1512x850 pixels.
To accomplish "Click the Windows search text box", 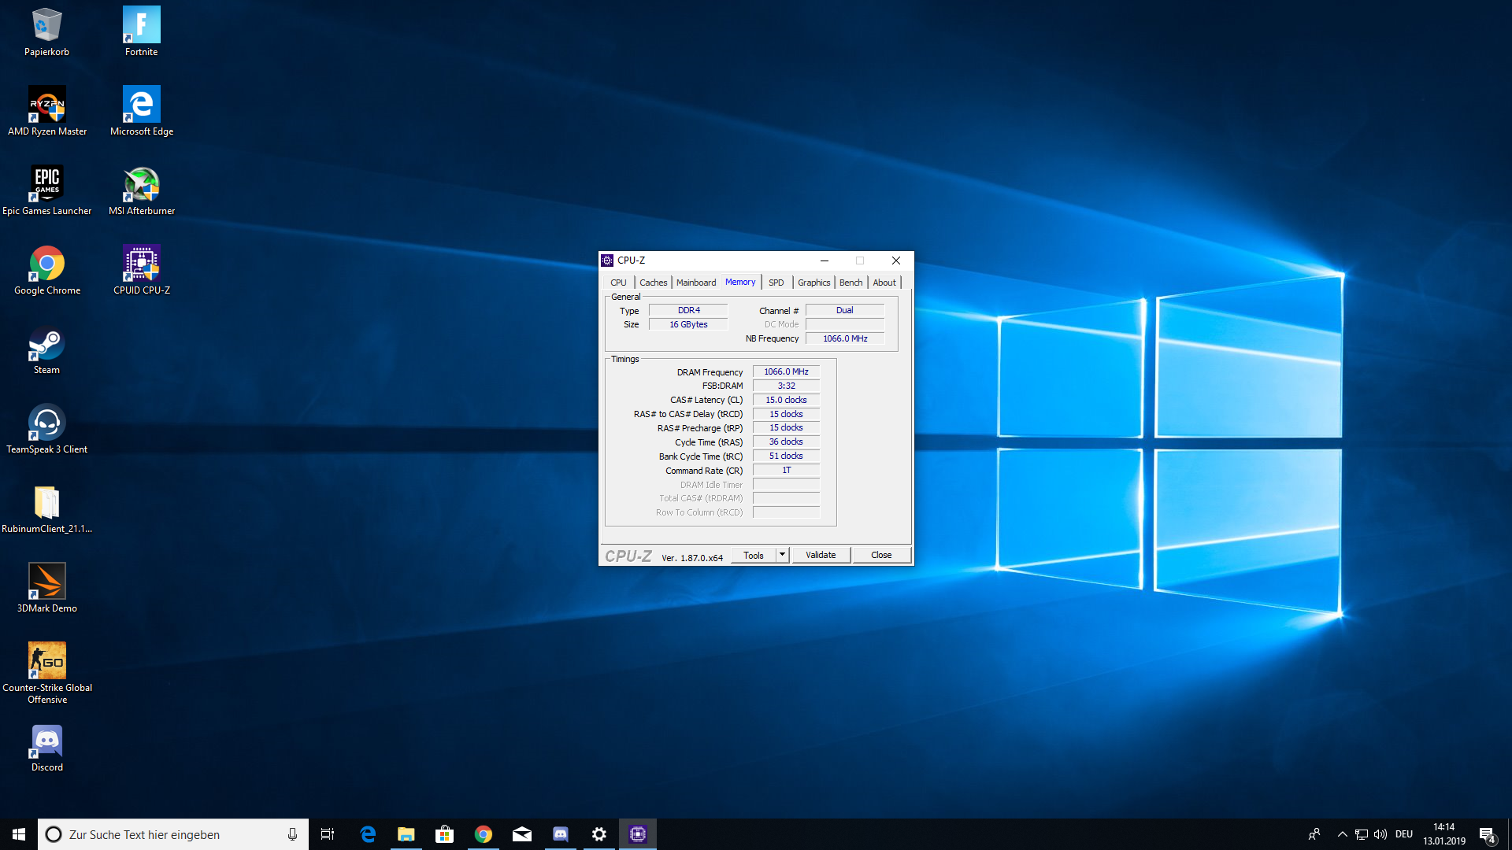I will tap(173, 834).
